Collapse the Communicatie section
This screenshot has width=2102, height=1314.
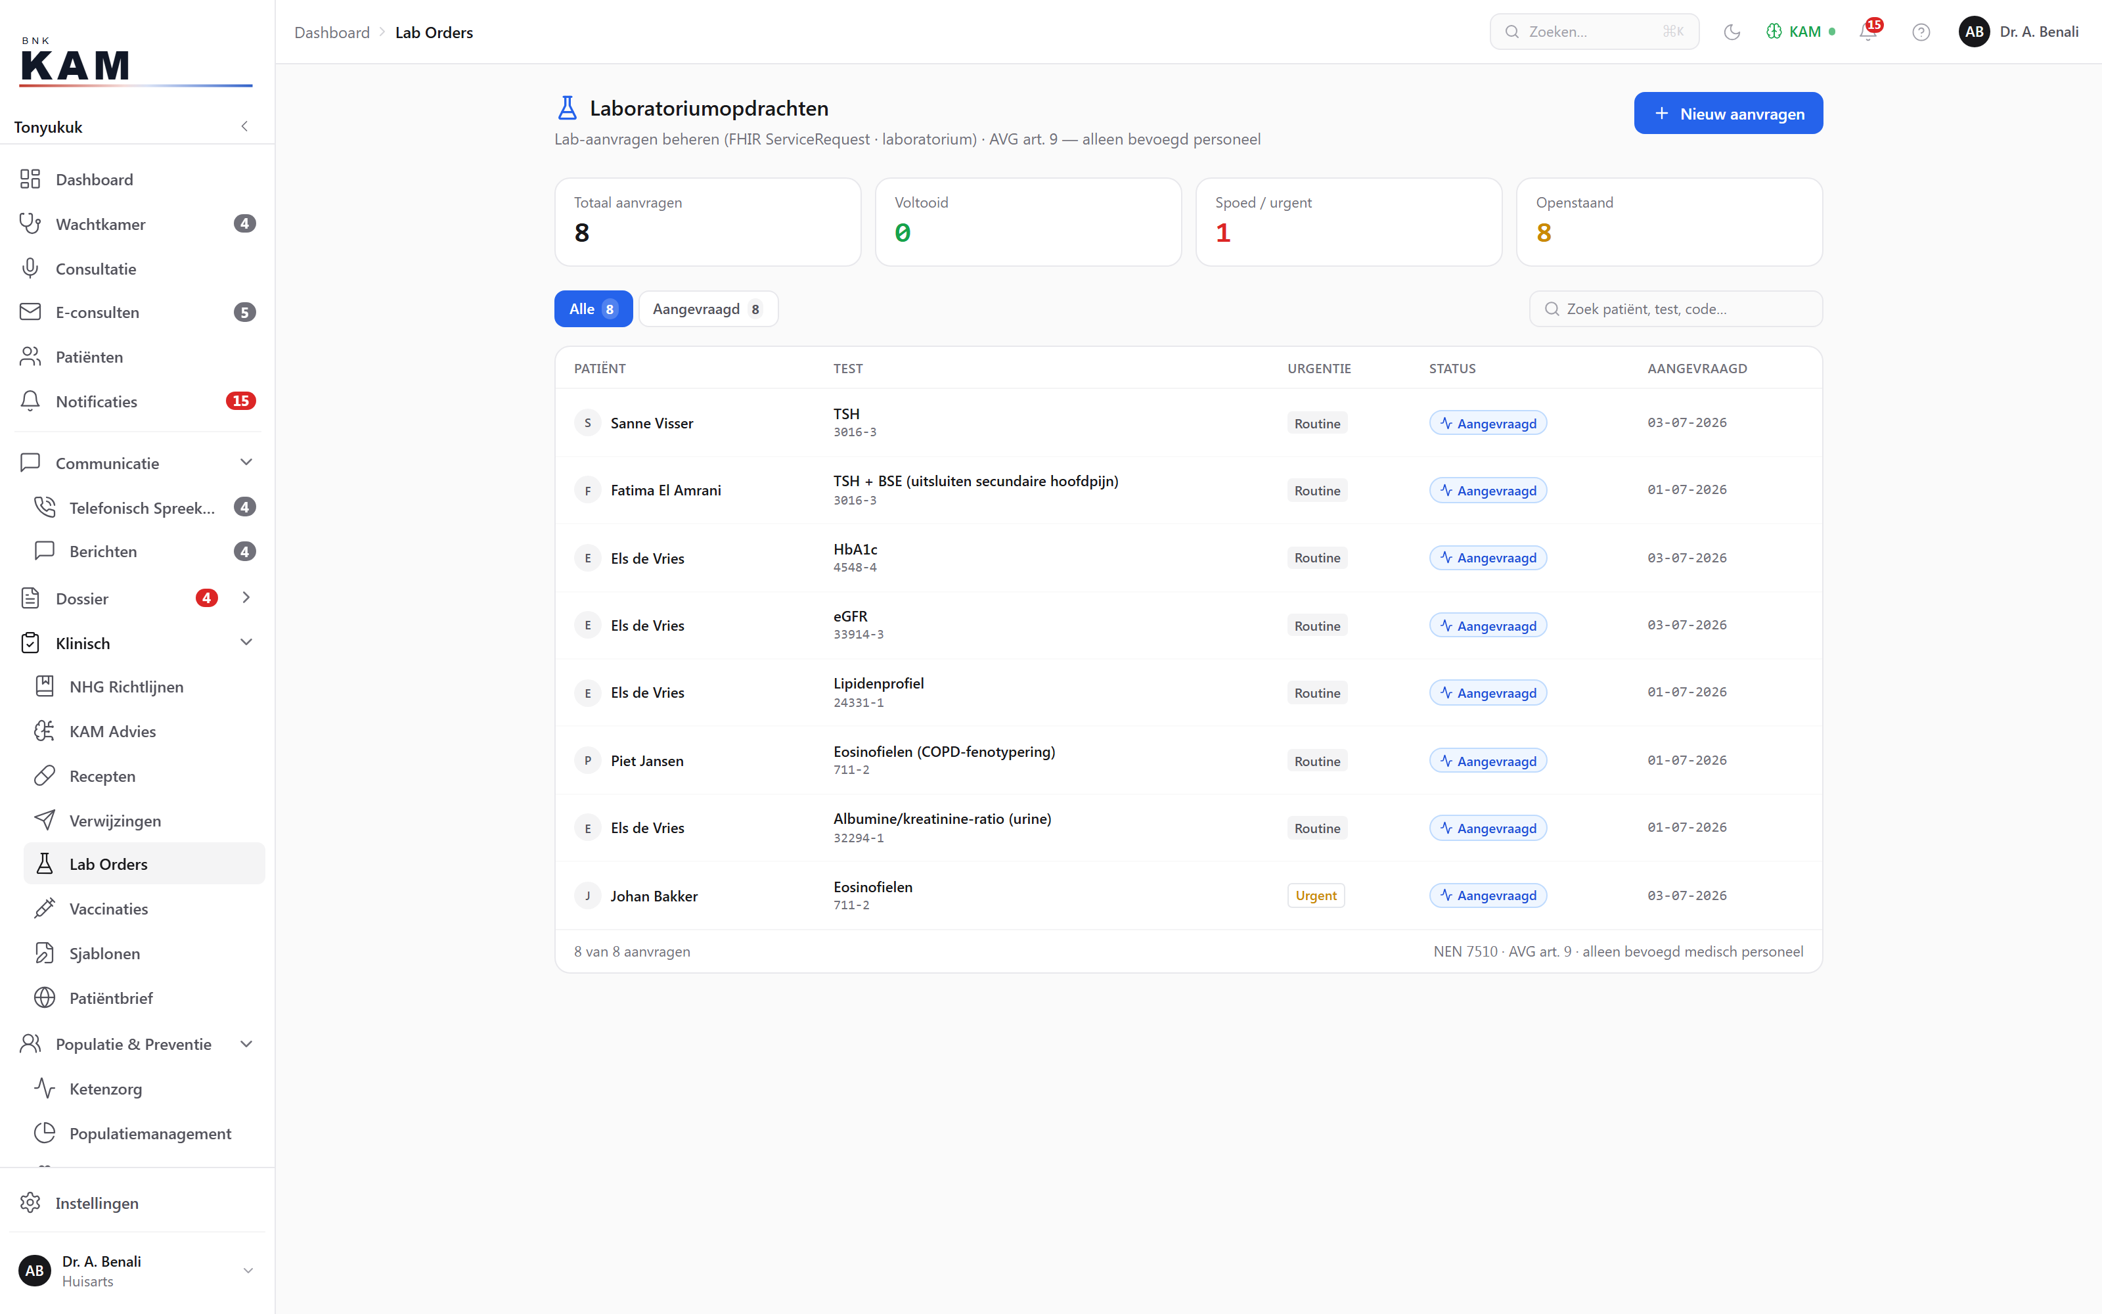pyautogui.click(x=246, y=463)
